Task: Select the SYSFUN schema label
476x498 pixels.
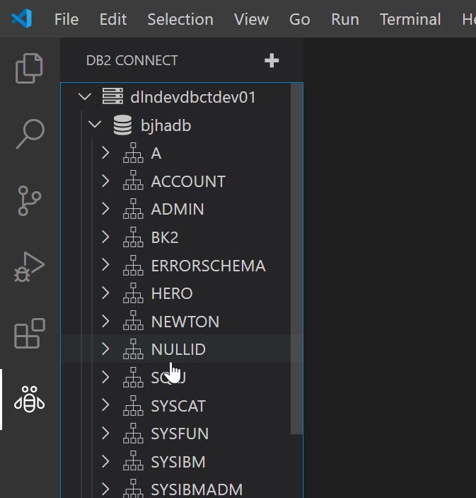Action: point(180,434)
